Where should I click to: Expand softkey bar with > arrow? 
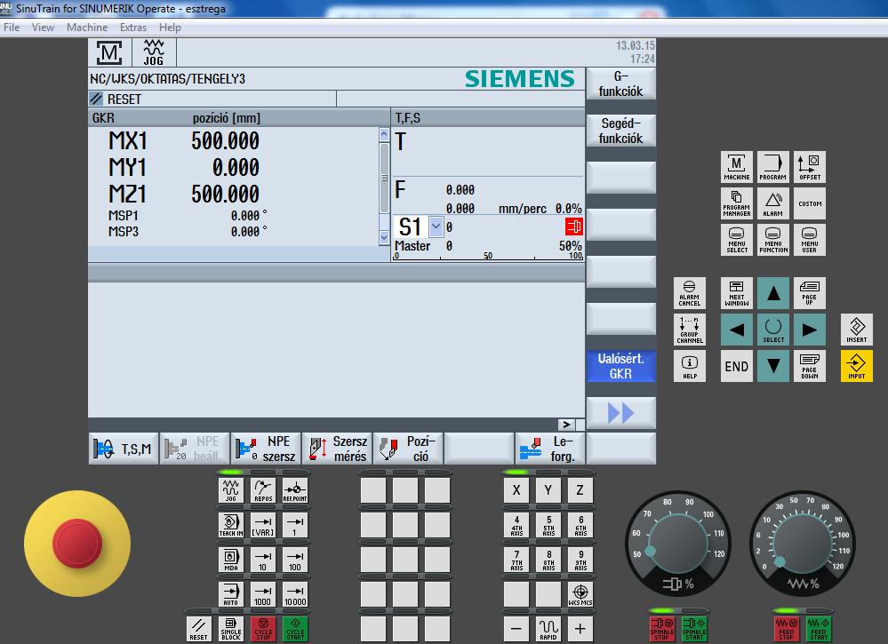566,425
